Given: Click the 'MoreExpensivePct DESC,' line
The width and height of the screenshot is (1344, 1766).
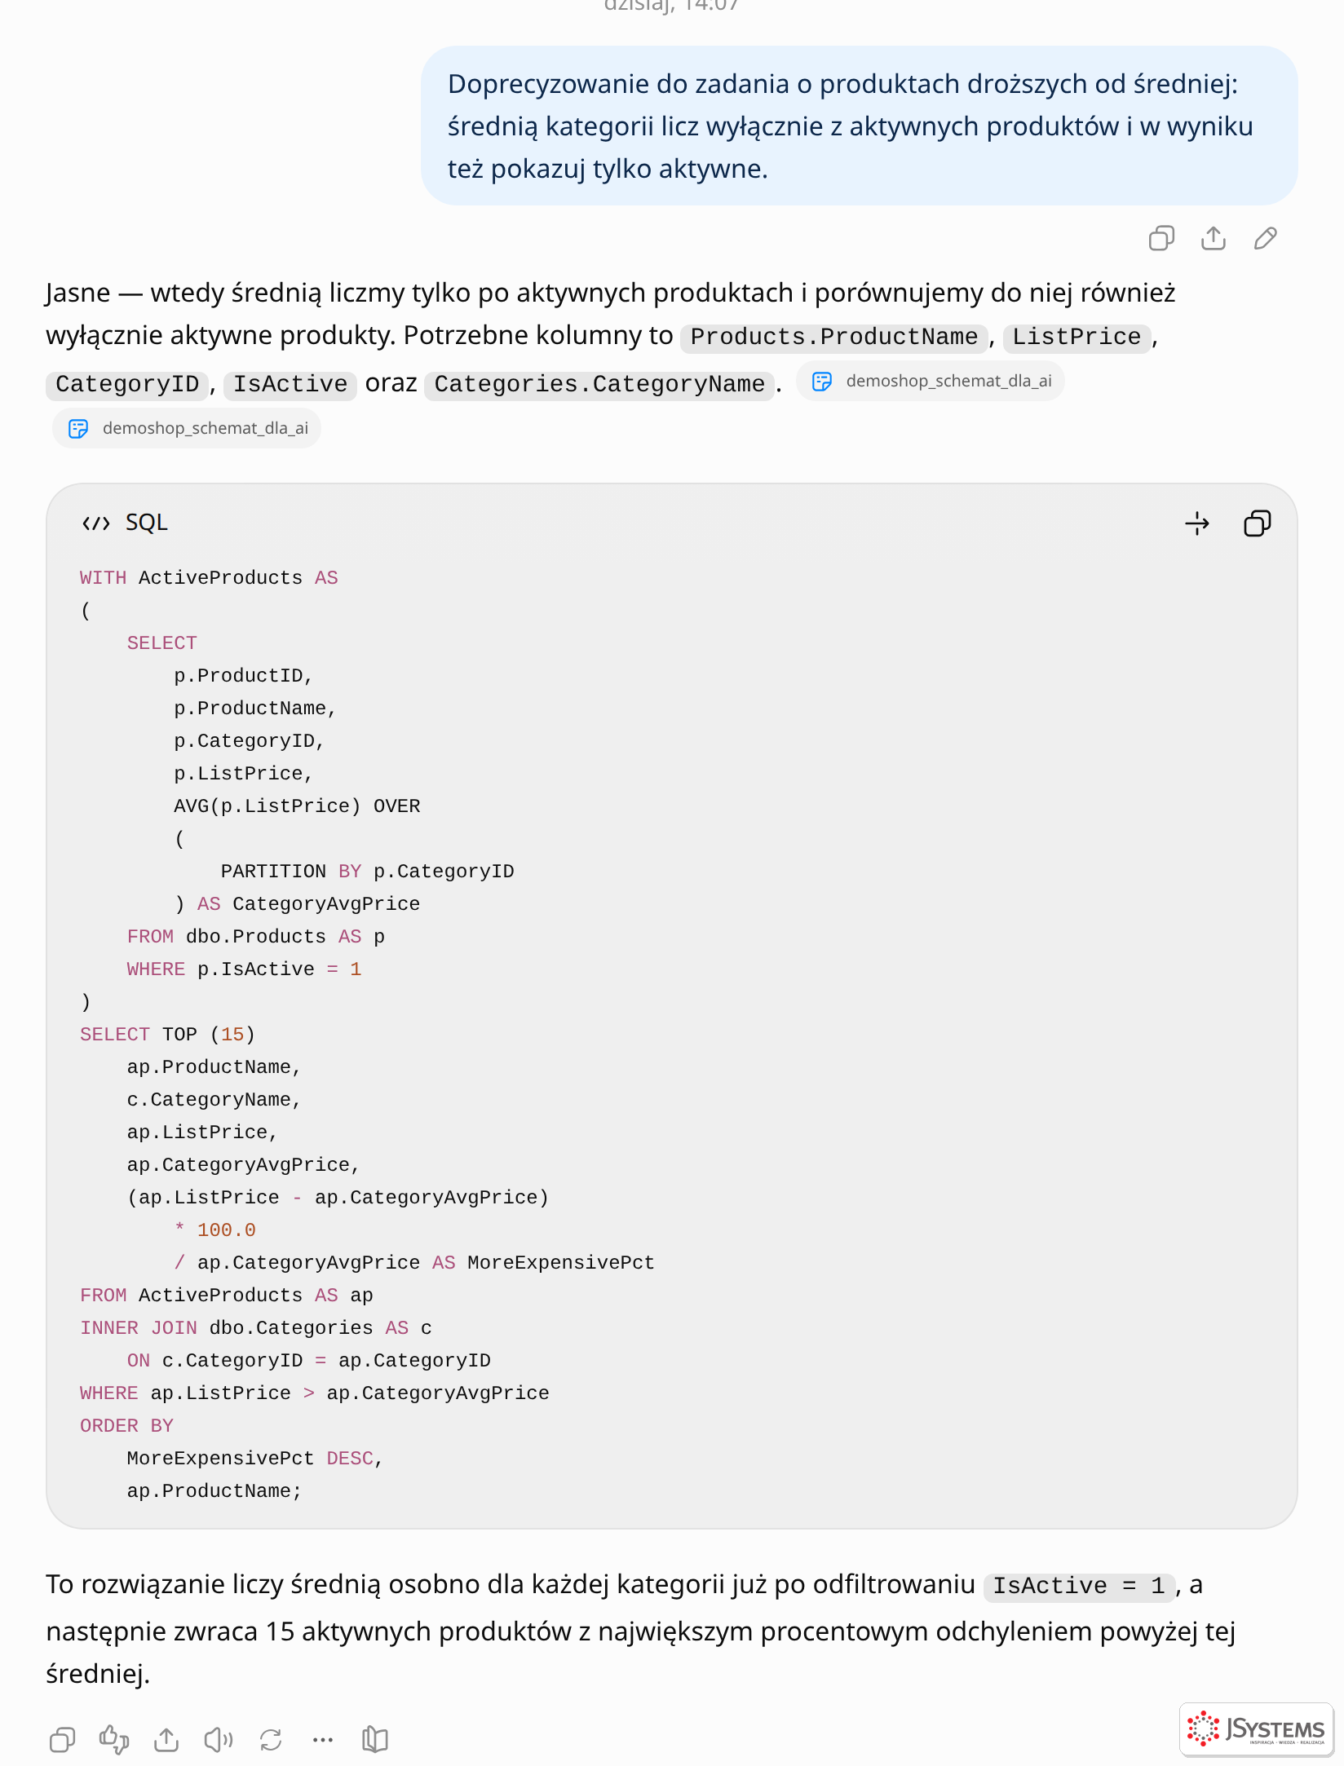Looking at the screenshot, I should pos(254,1459).
